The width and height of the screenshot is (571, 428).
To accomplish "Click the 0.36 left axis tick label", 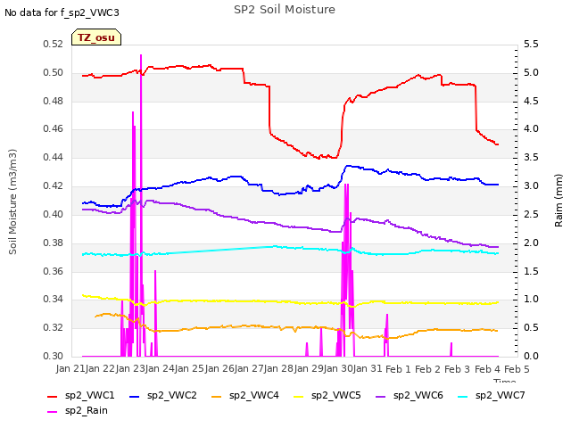I will (54, 271).
